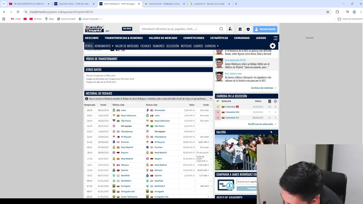Image resolution: width=363 pixels, height=204 pixels.
Task: Open Archivo de noticias arrow link
Action: pos(263,88)
